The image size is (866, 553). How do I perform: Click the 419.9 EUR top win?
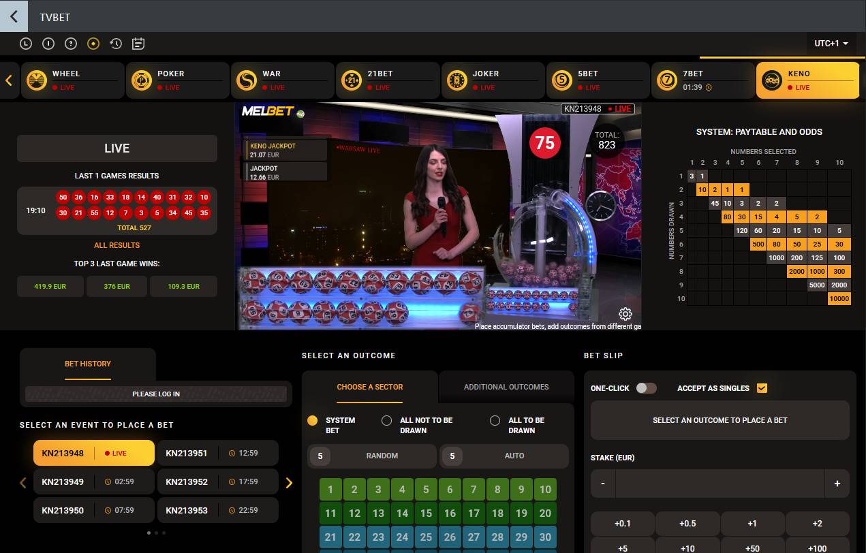50,287
